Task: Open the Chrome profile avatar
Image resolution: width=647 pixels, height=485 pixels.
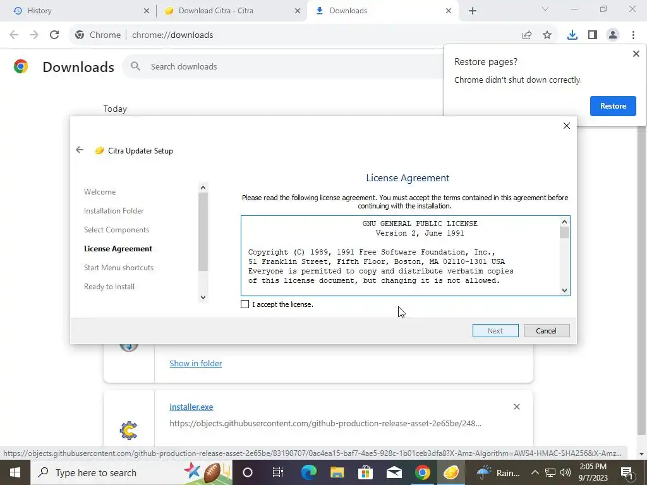Action: (613, 35)
